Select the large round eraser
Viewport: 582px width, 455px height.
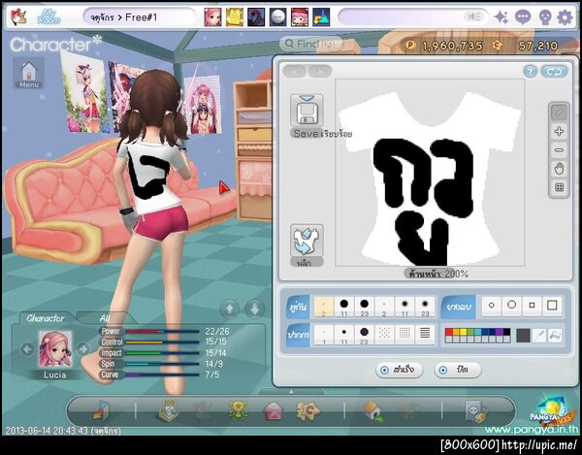point(511,306)
